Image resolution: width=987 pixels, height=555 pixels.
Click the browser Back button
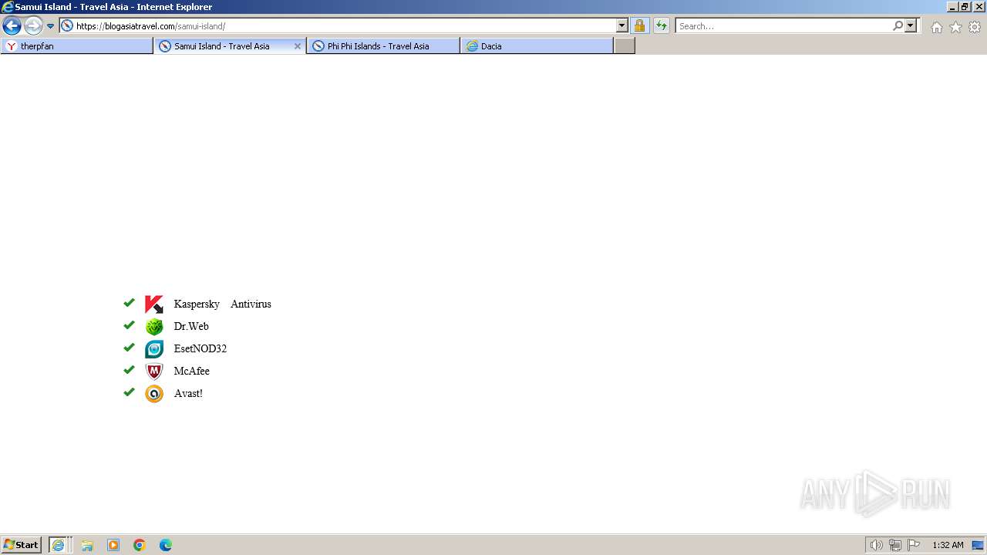click(12, 25)
